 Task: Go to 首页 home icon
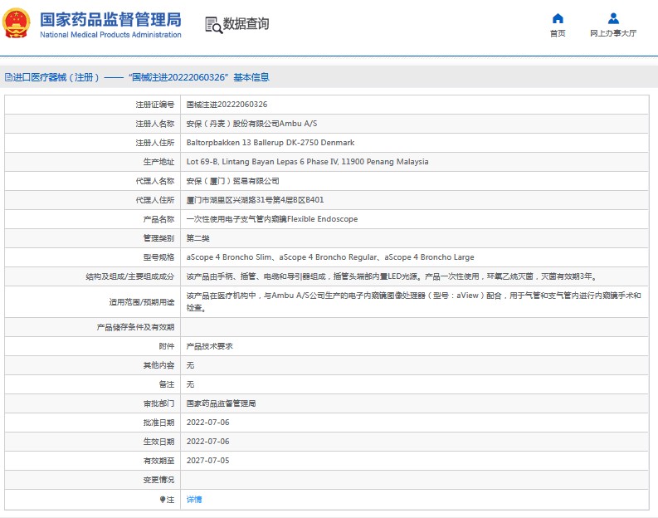[x=558, y=18]
